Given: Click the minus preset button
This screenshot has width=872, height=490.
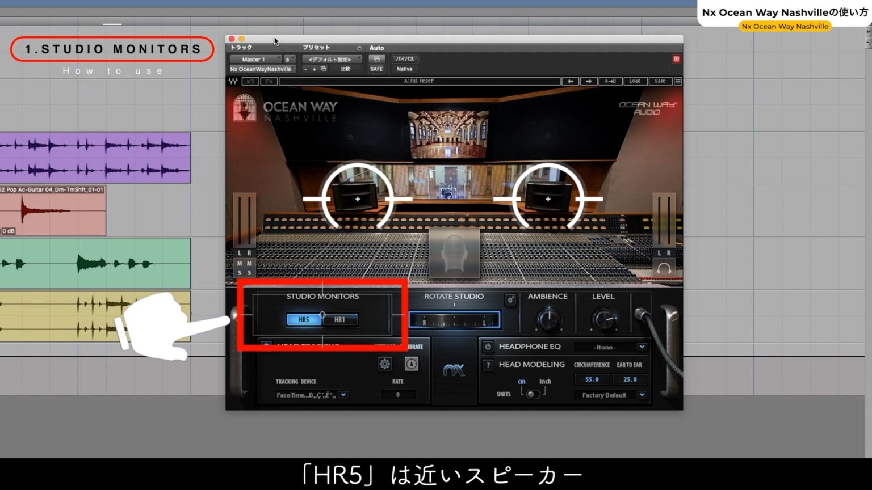Looking at the screenshot, I should tap(305, 69).
